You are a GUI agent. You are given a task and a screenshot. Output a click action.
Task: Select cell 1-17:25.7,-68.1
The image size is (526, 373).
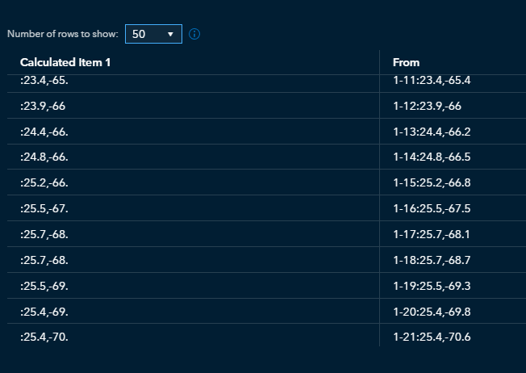432,234
